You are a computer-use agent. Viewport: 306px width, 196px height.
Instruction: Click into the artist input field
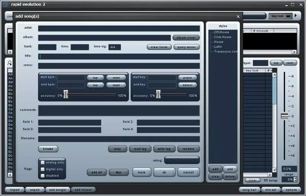[x=119, y=28]
